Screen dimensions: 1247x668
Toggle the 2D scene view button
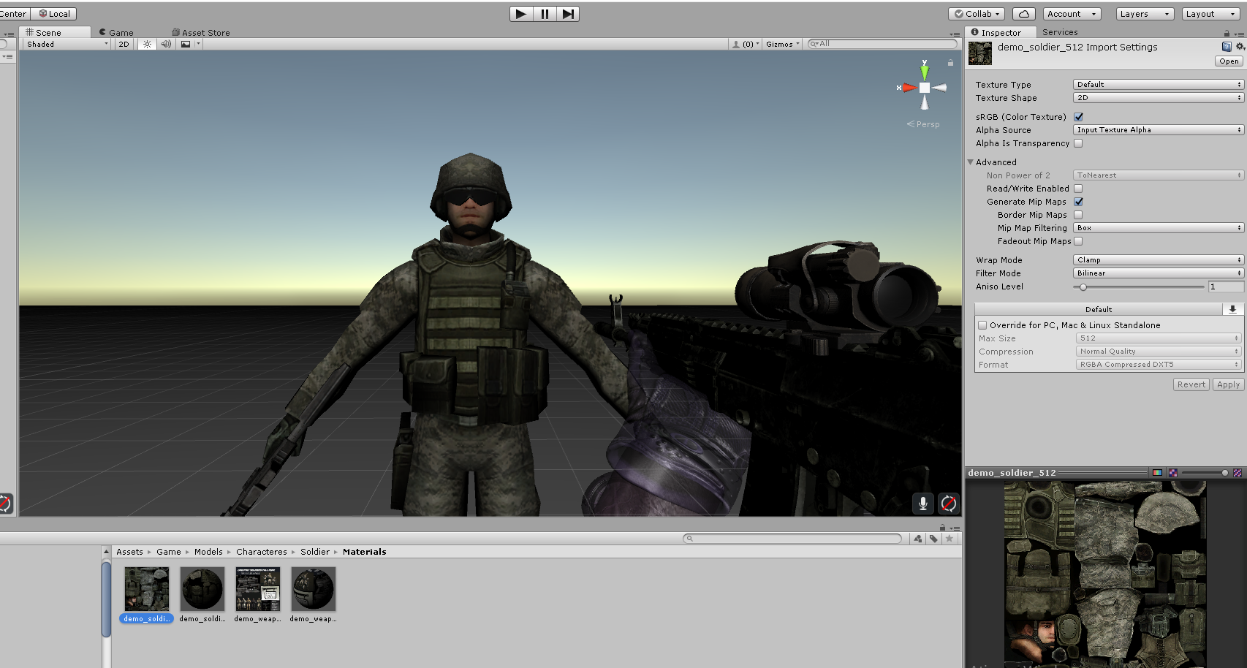point(124,44)
